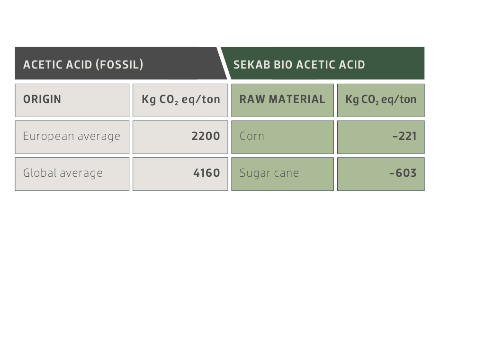This screenshot has height=363, width=485.
Task: Click the 4160 value cell
Action: [180, 173]
